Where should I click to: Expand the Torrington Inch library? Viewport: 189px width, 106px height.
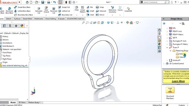(x=167, y=41)
